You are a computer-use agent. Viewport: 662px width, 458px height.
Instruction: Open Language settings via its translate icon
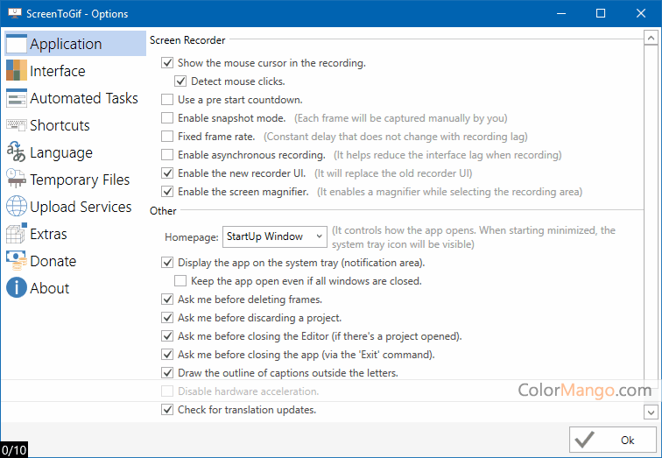pyautogui.click(x=17, y=152)
